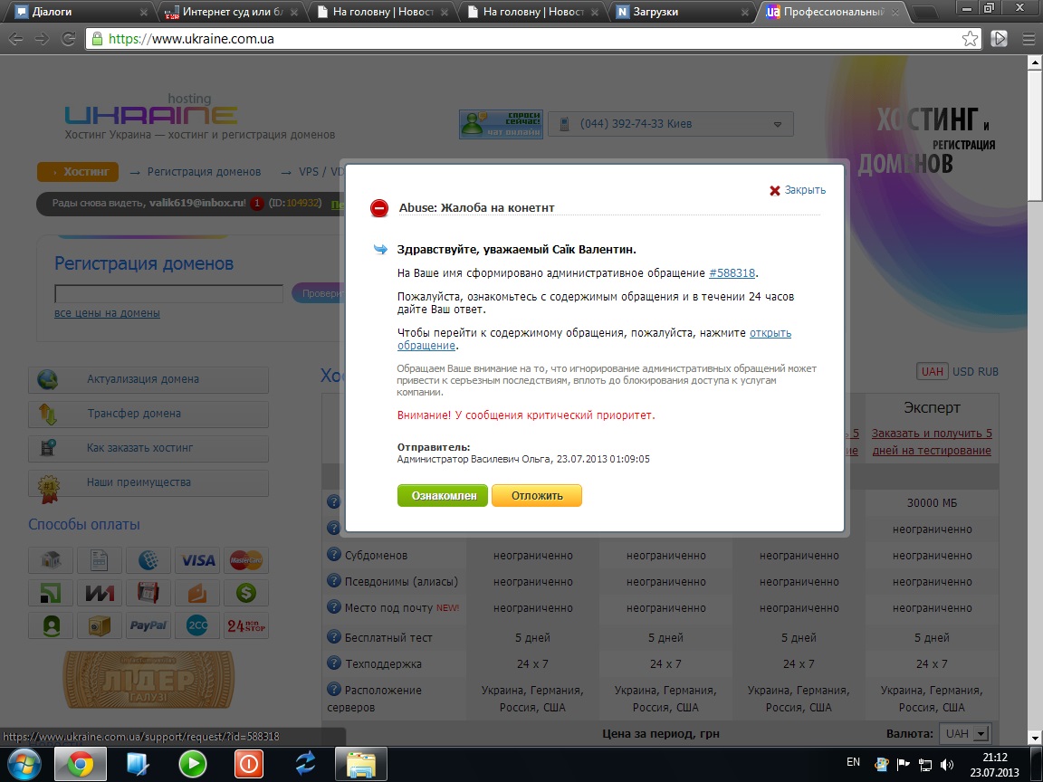Reload the page with refresh icon
Viewport: 1043px width, 782px height.
point(68,39)
